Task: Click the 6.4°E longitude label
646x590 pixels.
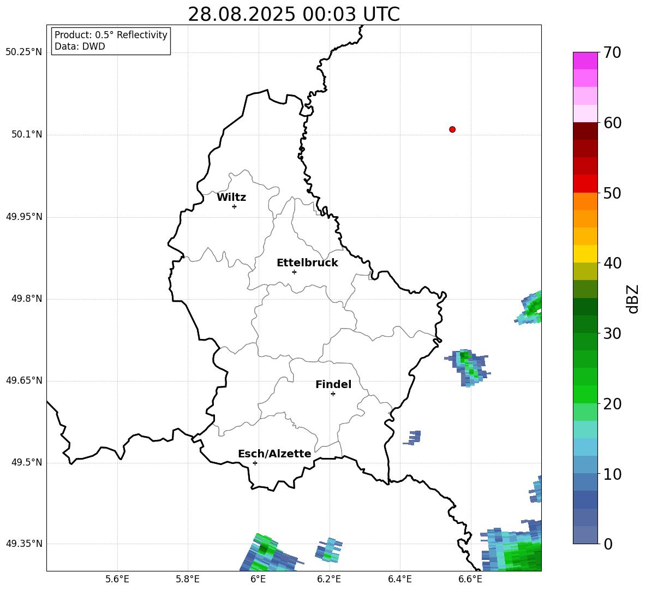Action: click(x=399, y=579)
